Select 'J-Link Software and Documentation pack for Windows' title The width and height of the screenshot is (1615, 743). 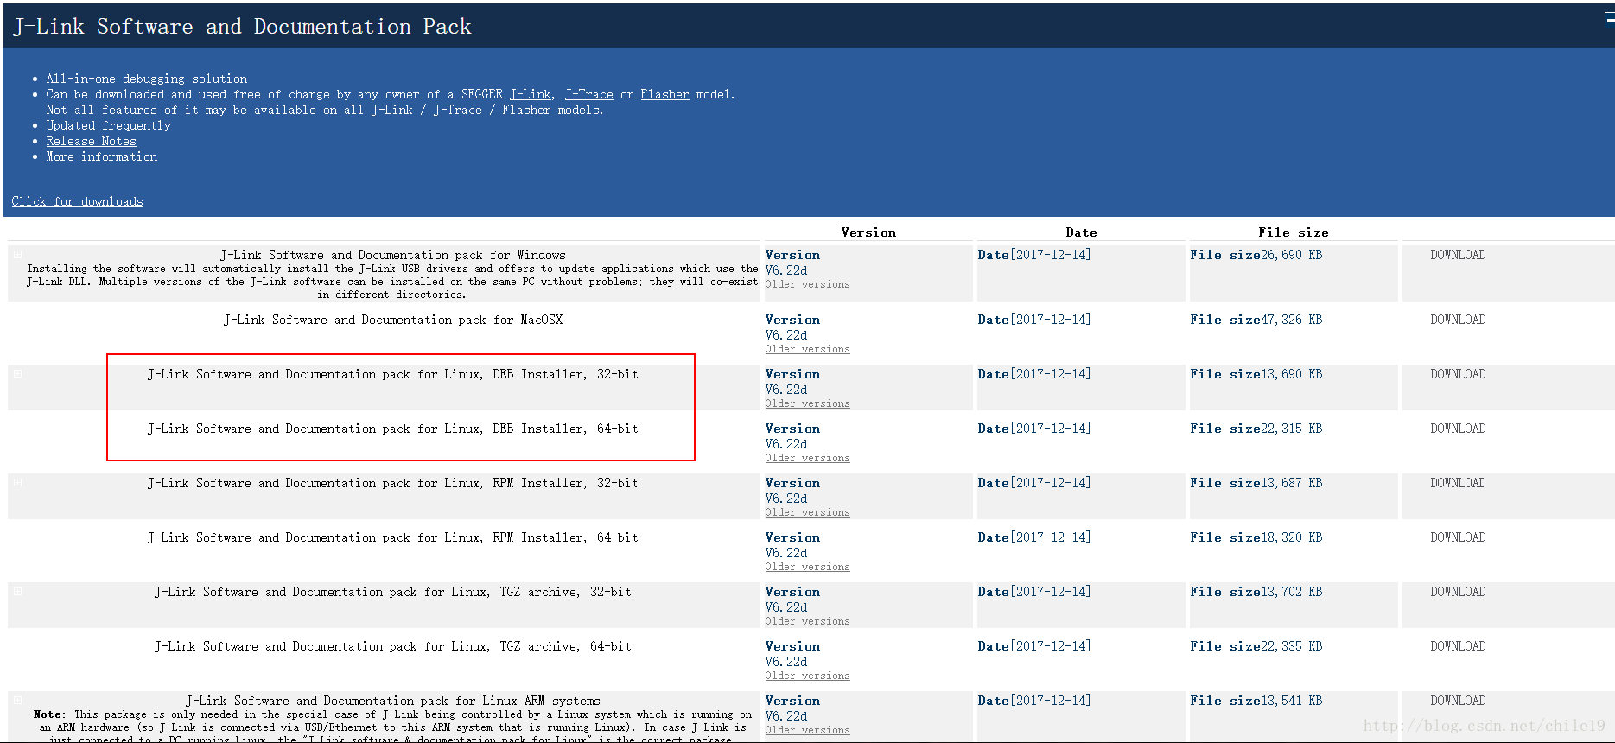(392, 255)
